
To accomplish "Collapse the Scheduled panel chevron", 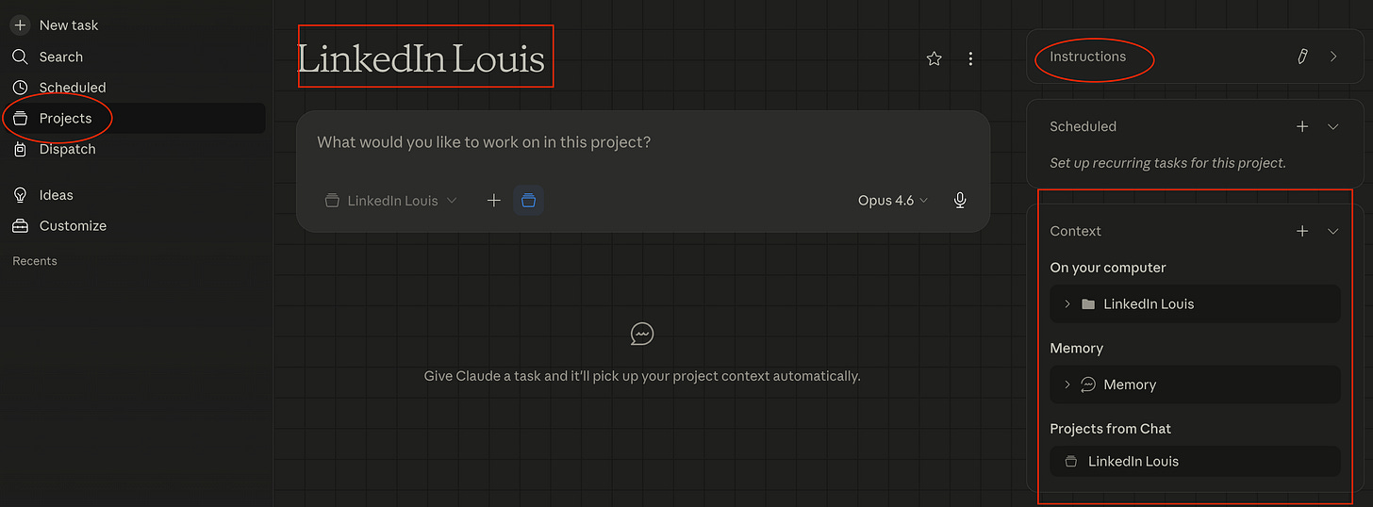I will click(x=1333, y=126).
